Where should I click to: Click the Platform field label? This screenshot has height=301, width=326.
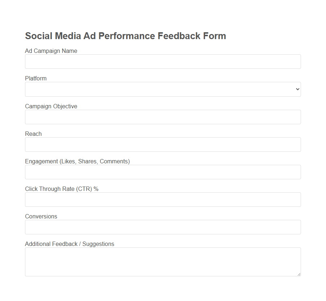point(35,78)
